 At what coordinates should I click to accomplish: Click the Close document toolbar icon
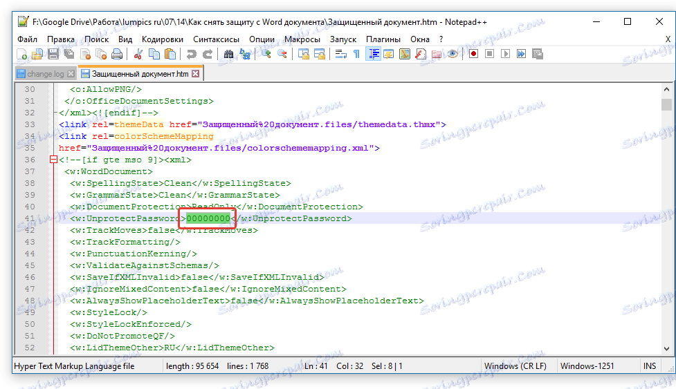[85, 54]
